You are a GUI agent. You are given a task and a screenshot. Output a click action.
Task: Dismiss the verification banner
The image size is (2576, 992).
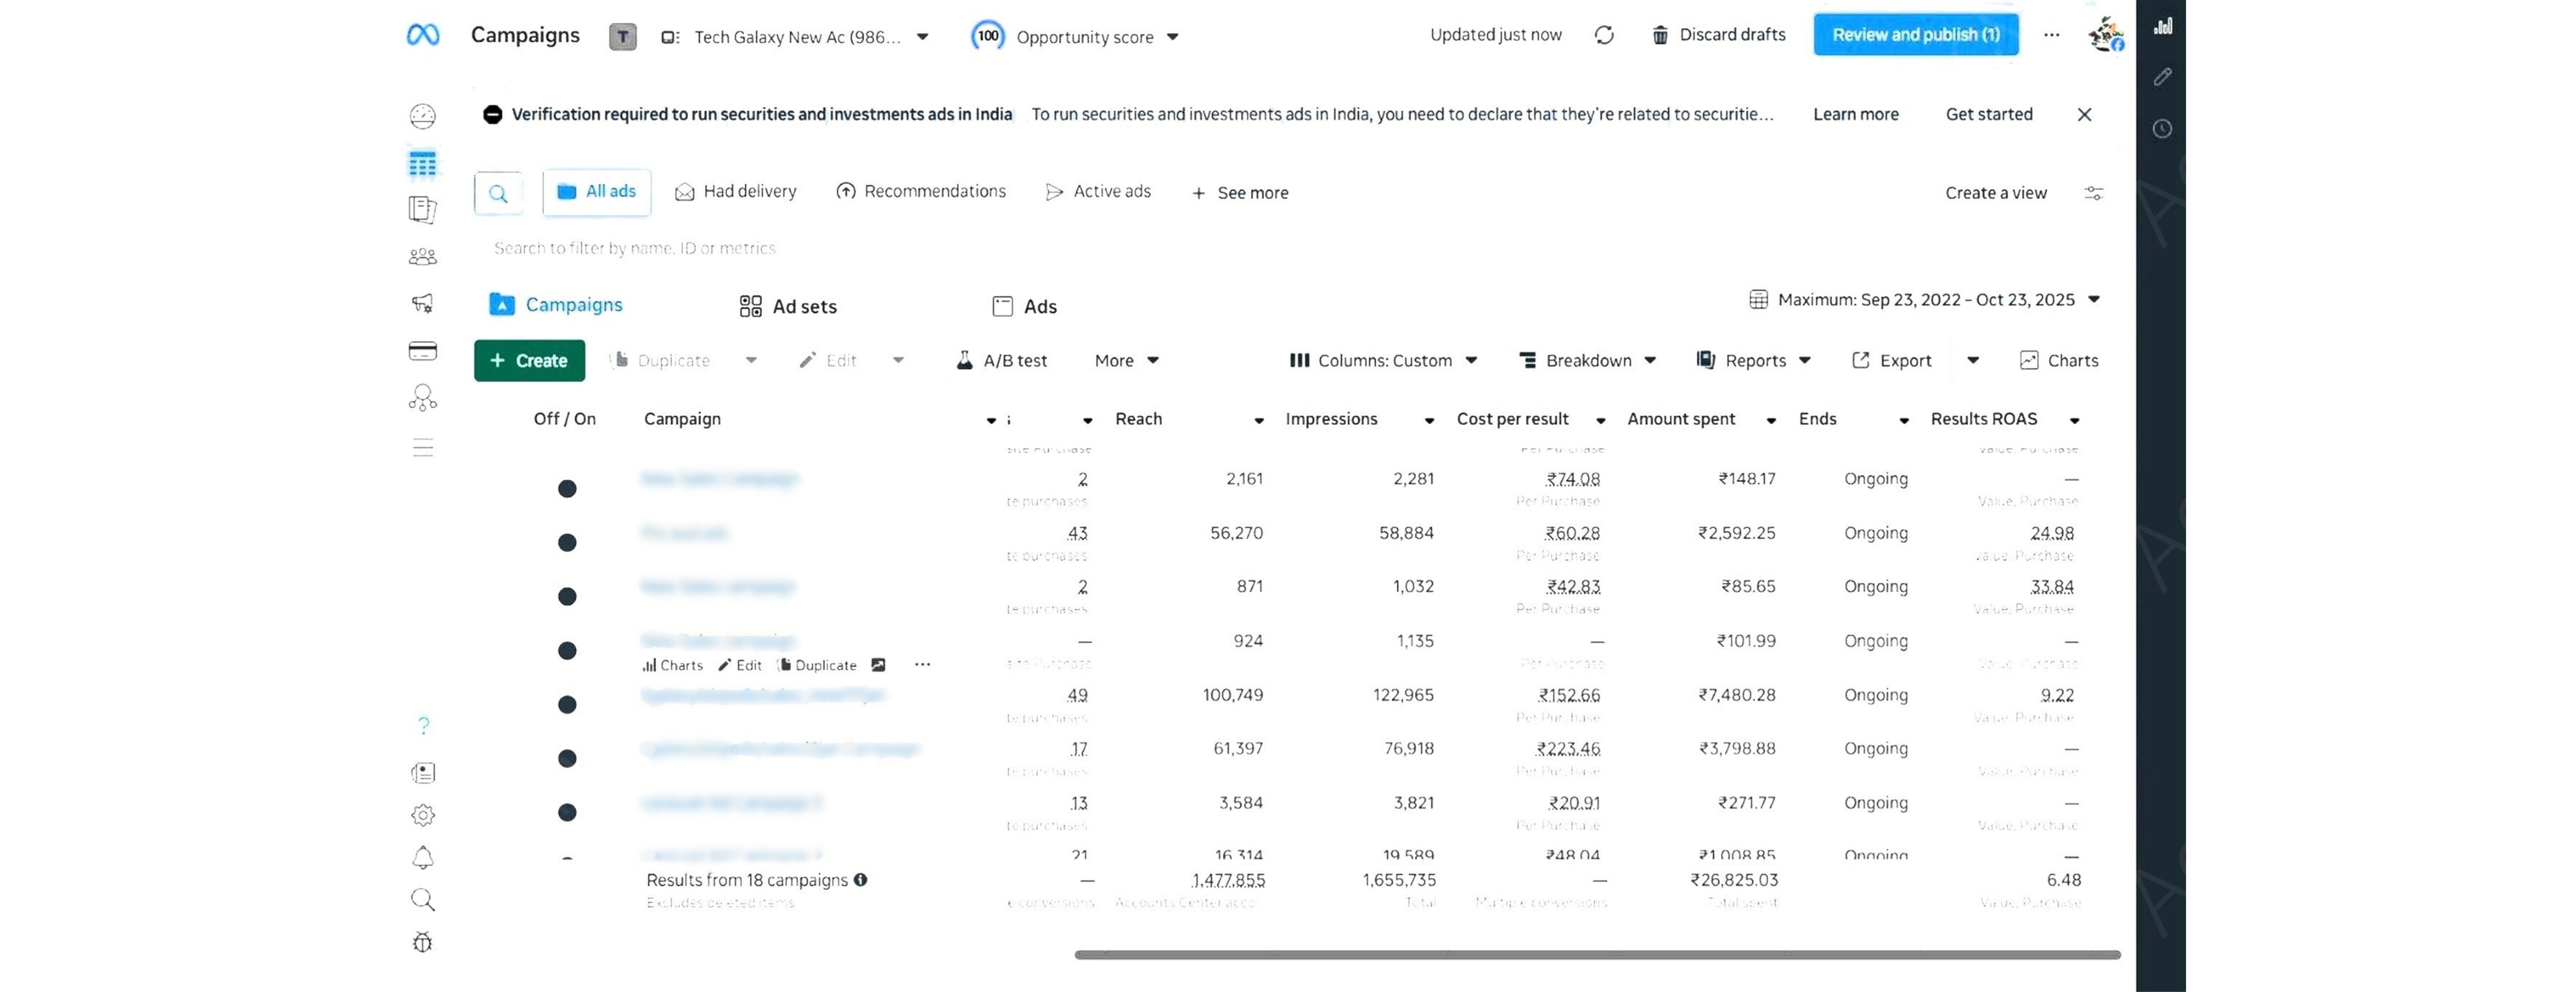tap(2084, 115)
